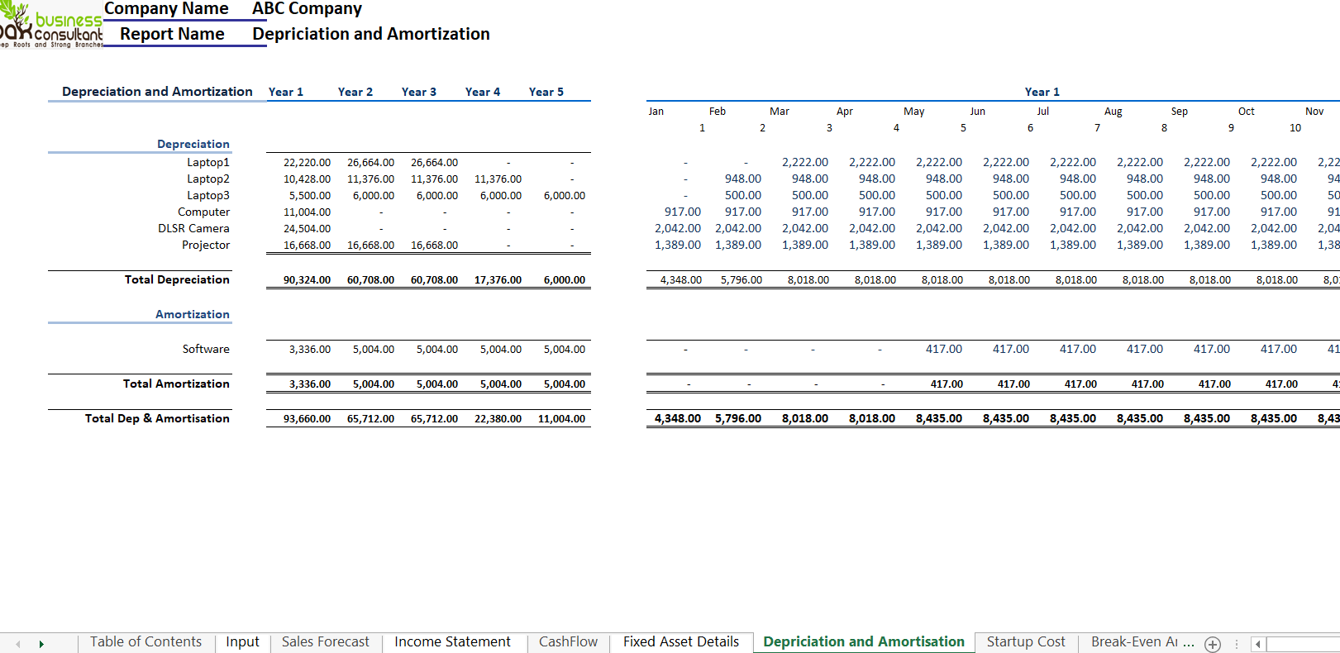Screen dimensions: 1340x653
Task: Select January total value 4,348.00 bold cell
Action: (678, 419)
